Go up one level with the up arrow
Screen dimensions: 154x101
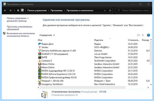(x=18, y=11)
